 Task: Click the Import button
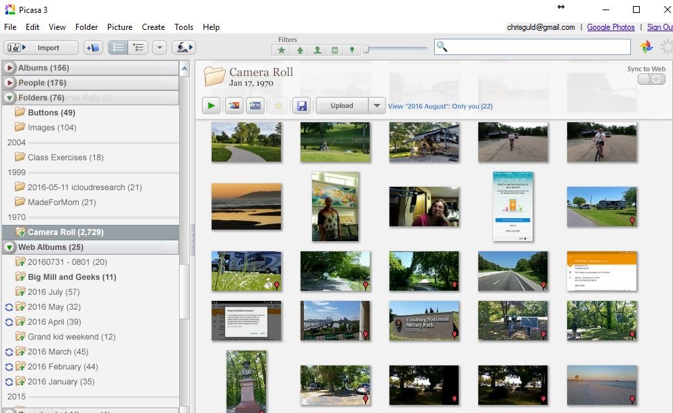pyautogui.click(x=41, y=48)
